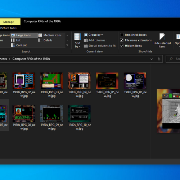Click the Hide selected items page icon
The width and height of the screenshot is (180, 180).
(x=162, y=37)
